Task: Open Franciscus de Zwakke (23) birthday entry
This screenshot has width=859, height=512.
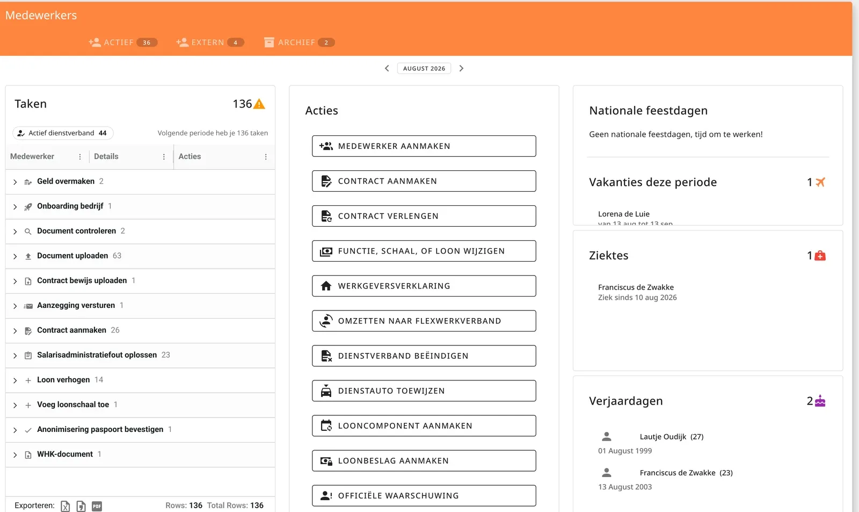Action: click(x=686, y=473)
